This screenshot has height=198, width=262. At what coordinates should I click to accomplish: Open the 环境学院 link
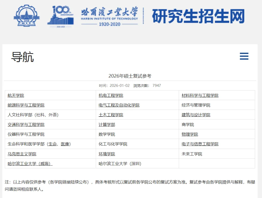point(107,154)
